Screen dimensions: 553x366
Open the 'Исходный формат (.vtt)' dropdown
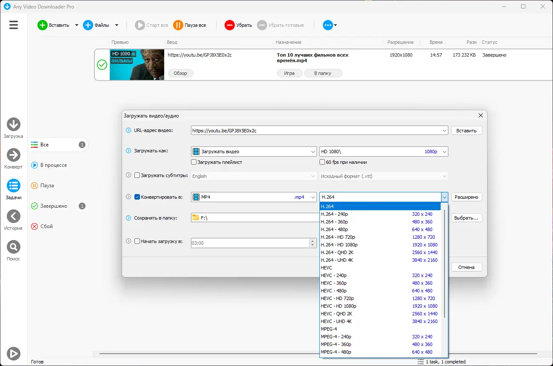click(384, 176)
